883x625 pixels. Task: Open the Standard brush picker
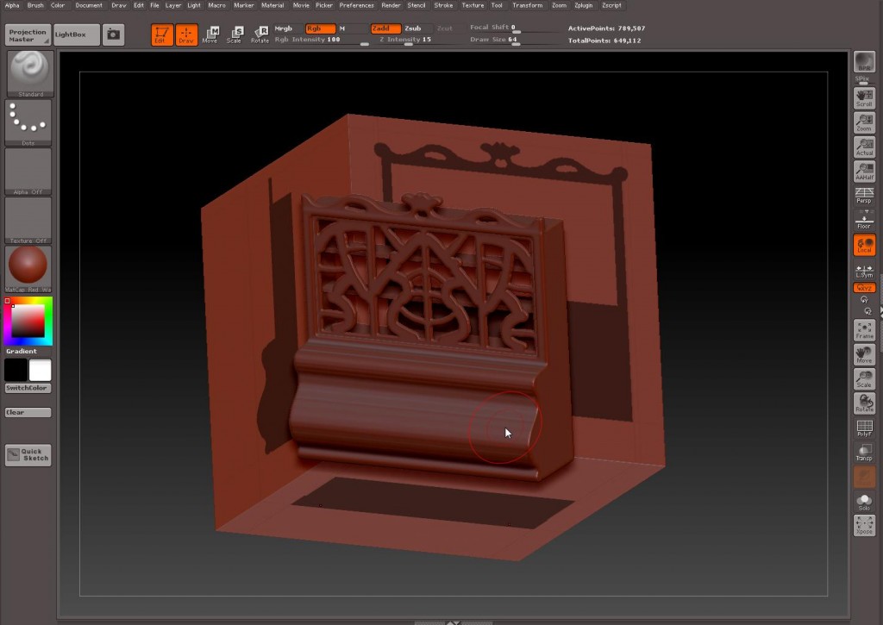click(29, 72)
